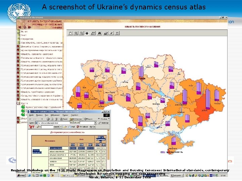This screenshot has height=181, width=242.
Task: Click the Yahoo! logo in IE toolbar
Action: click(x=32, y=127)
